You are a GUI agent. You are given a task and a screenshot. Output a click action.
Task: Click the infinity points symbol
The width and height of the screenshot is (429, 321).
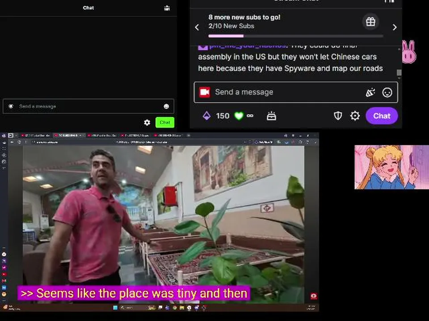click(x=250, y=116)
